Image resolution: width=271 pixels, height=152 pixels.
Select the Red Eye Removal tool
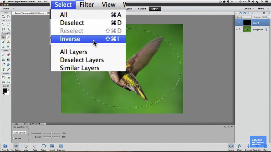pos(3,37)
